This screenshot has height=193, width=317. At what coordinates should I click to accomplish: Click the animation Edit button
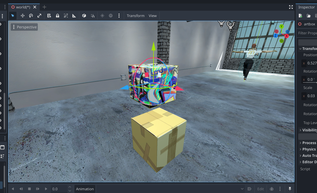click(260, 189)
